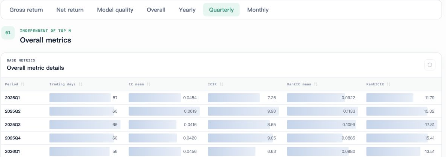Click ICIR value 9.90
Viewport: 446px width, 157px height.
click(272, 111)
